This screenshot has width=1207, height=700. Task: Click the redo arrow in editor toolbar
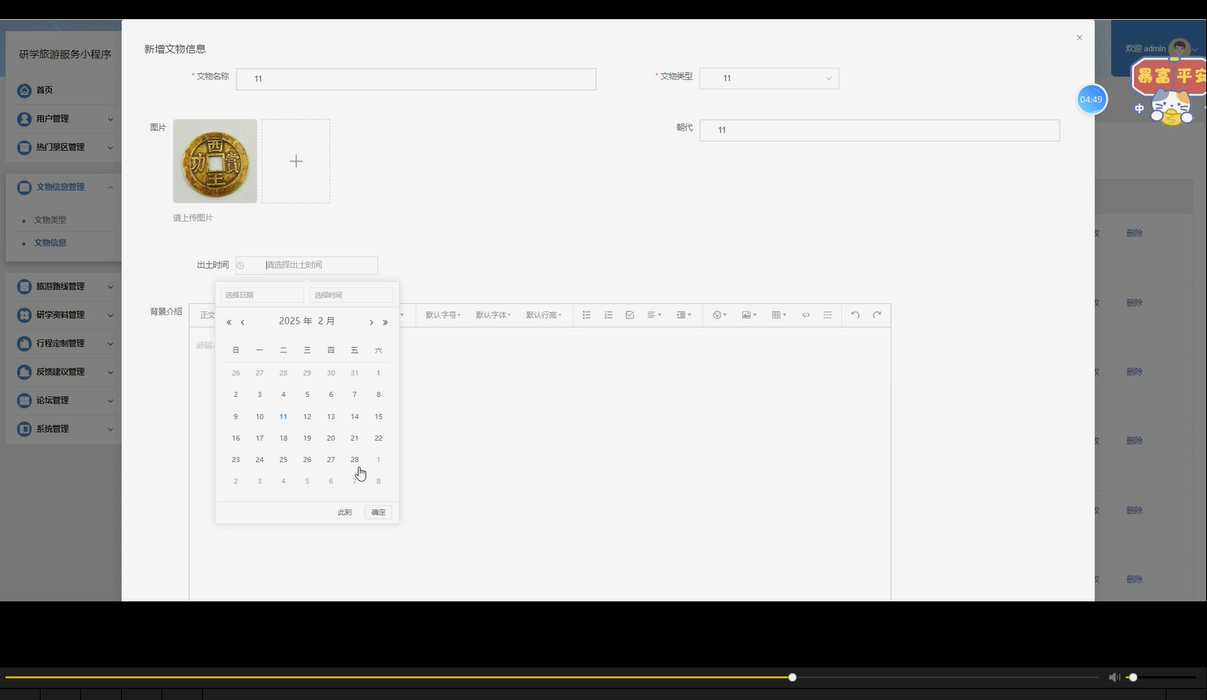[877, 315]
